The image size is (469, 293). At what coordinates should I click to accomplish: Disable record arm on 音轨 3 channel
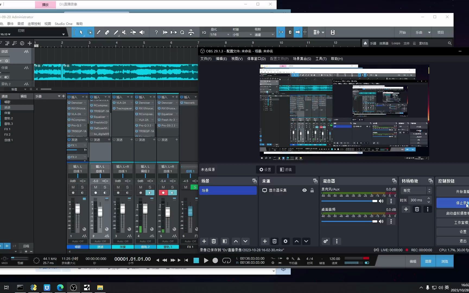163,193
